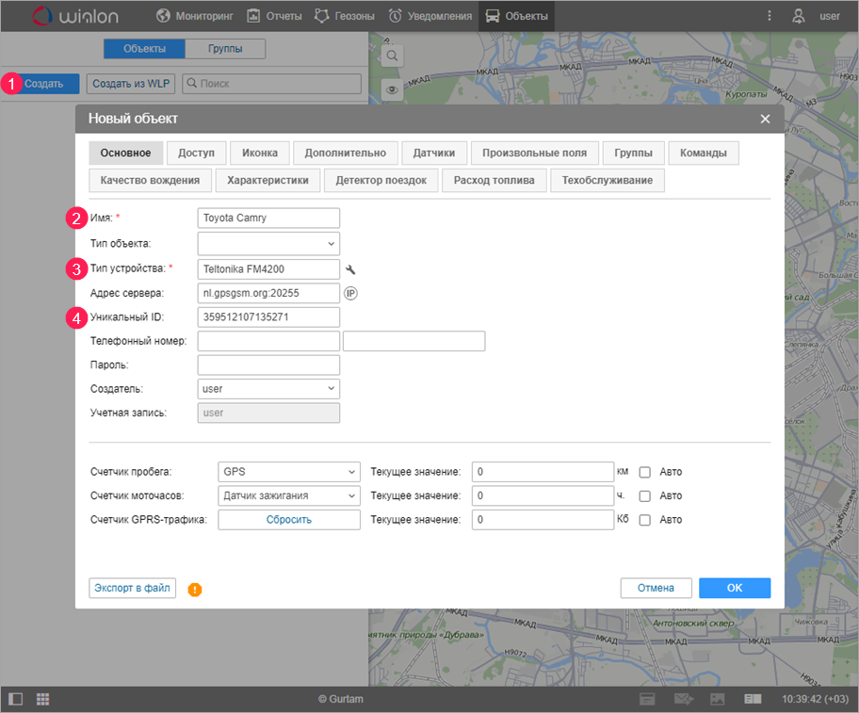Click the OK button

pyautogui.click(x=735, y=588)
